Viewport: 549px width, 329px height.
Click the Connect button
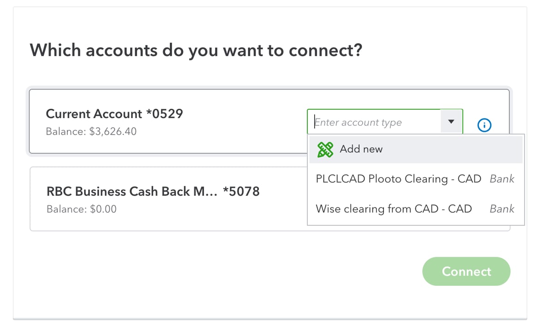click(466, 271)
